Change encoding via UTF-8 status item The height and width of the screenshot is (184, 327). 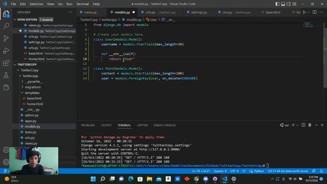click(x=235, y=171)
